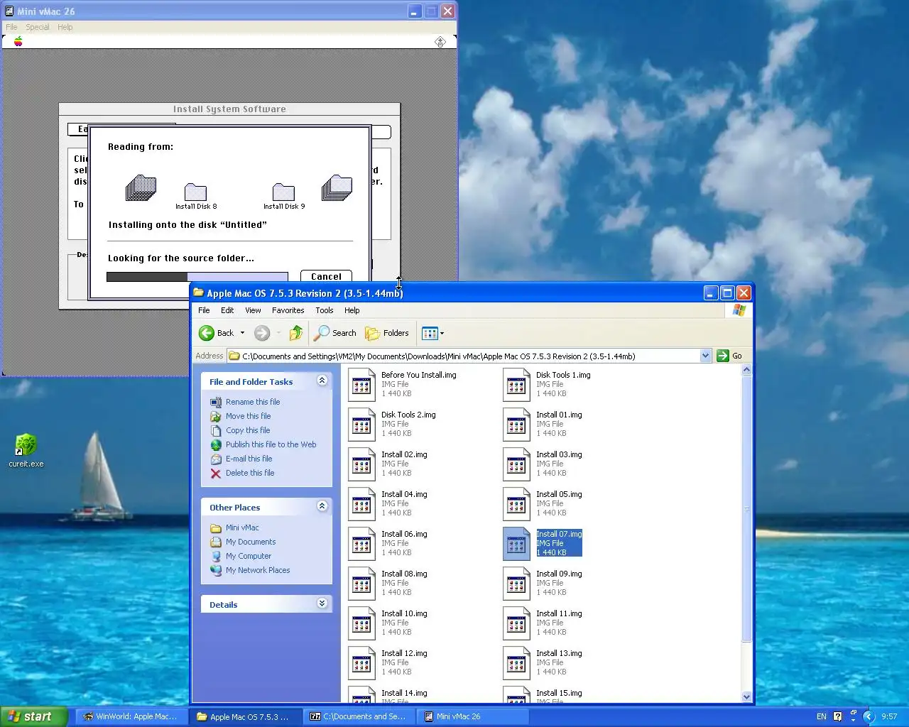Open the Tools menu in Explorer
Image resolution: width=909 pixels, height=727 pixels.
point(325,310)
